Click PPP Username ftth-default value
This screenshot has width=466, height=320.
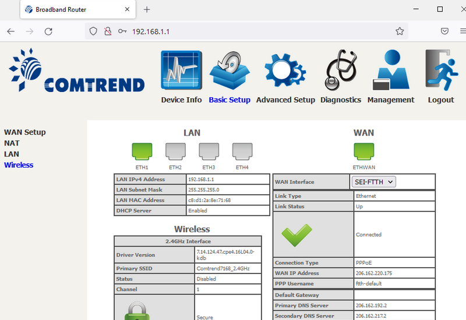point(369,283)
